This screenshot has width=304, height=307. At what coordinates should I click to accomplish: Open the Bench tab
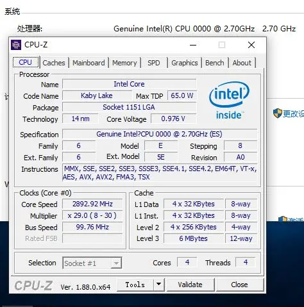click(215, 63)
